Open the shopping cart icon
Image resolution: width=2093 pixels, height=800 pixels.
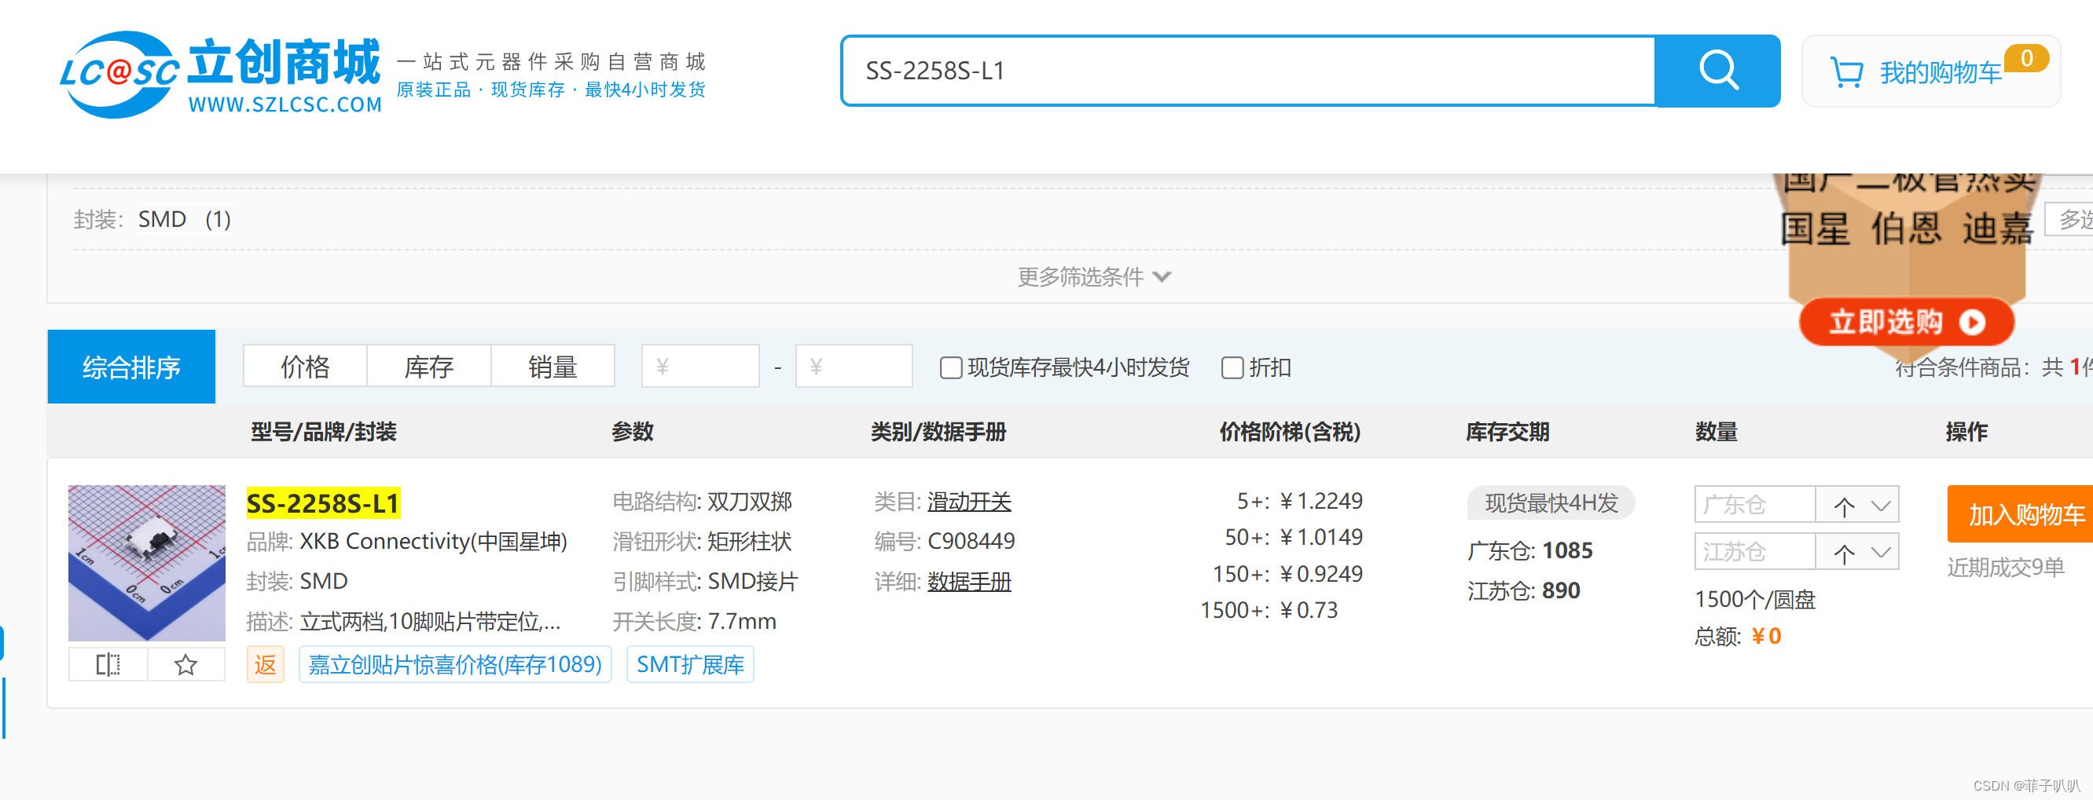[1846, 71]
